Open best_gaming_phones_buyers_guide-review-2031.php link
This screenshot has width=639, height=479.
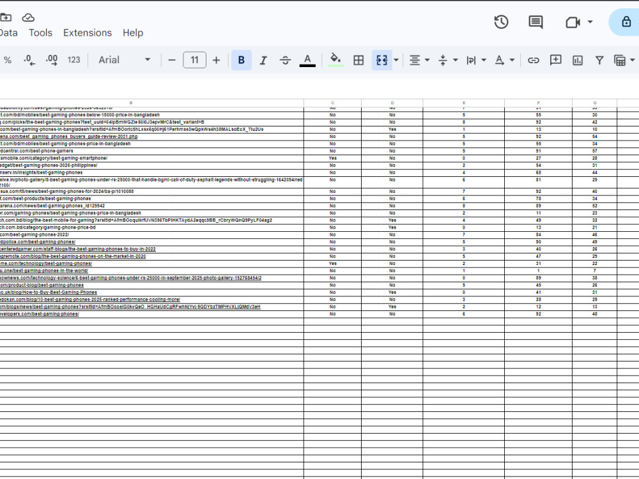(x=69, y=137)
